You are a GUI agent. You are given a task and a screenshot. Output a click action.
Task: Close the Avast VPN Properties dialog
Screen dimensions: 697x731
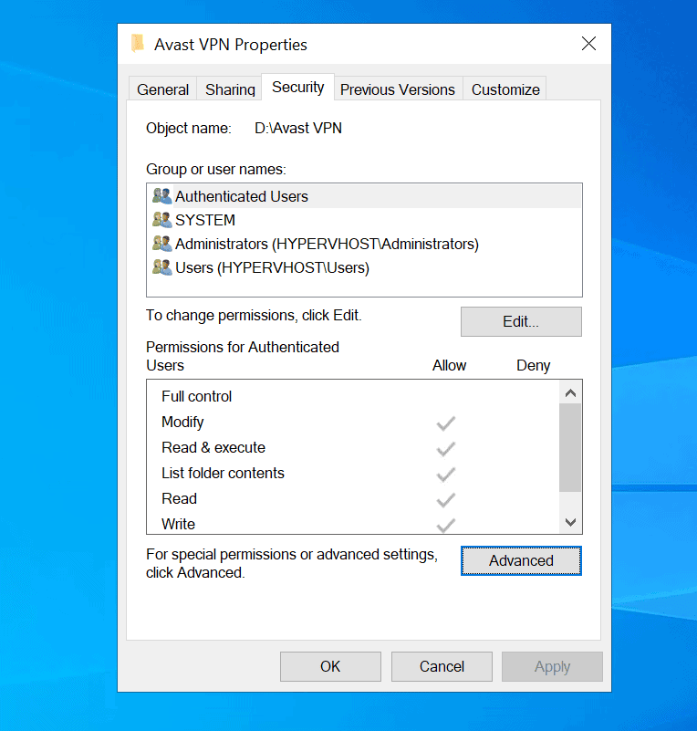pos(589,44)
